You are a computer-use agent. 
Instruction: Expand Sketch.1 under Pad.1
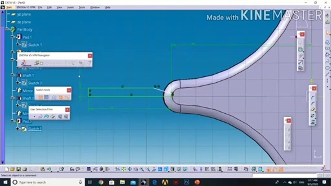click(18, 44)
